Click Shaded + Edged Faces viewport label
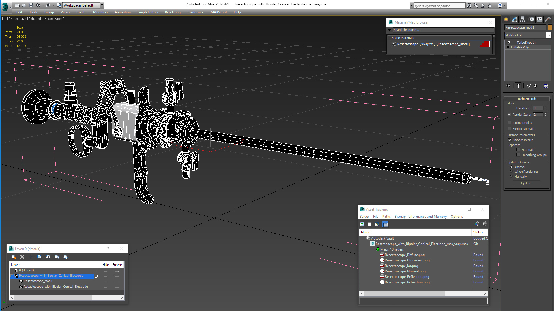Image resolution: width=554 pixels, height=311 pixels. coord(47,19)
